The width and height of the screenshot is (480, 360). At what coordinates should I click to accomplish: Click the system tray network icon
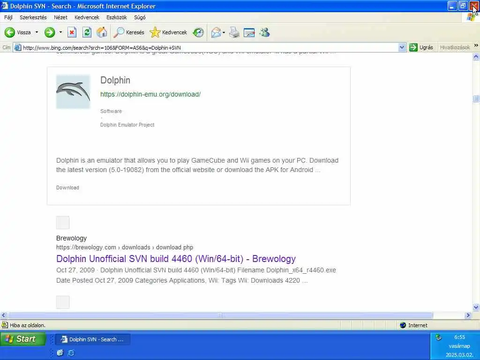[438, 337]
